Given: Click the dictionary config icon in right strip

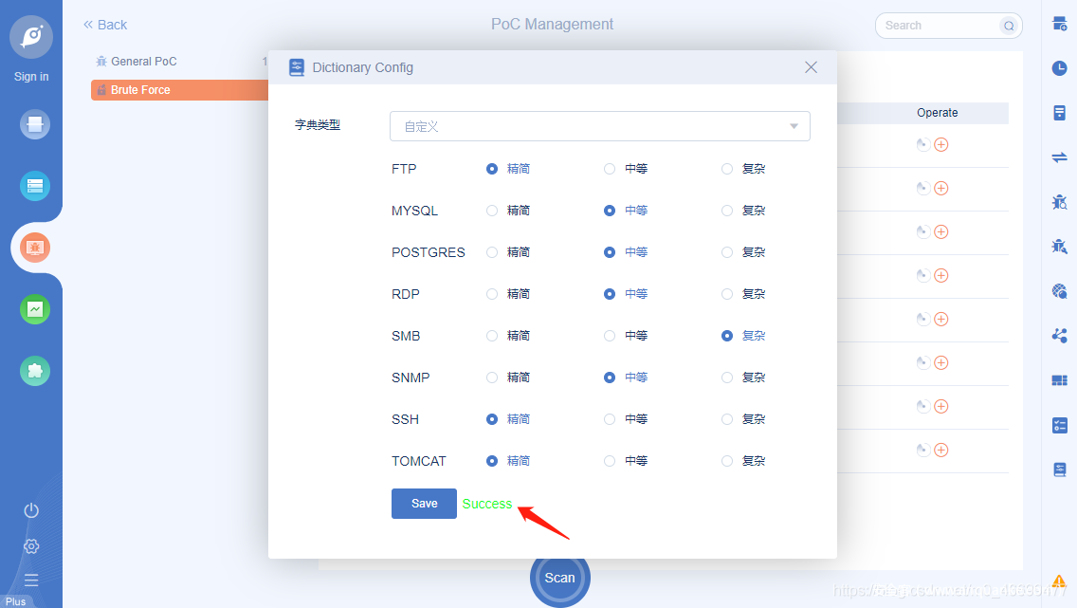Looking at the screenshot, I should click(x=1060, y=470).
